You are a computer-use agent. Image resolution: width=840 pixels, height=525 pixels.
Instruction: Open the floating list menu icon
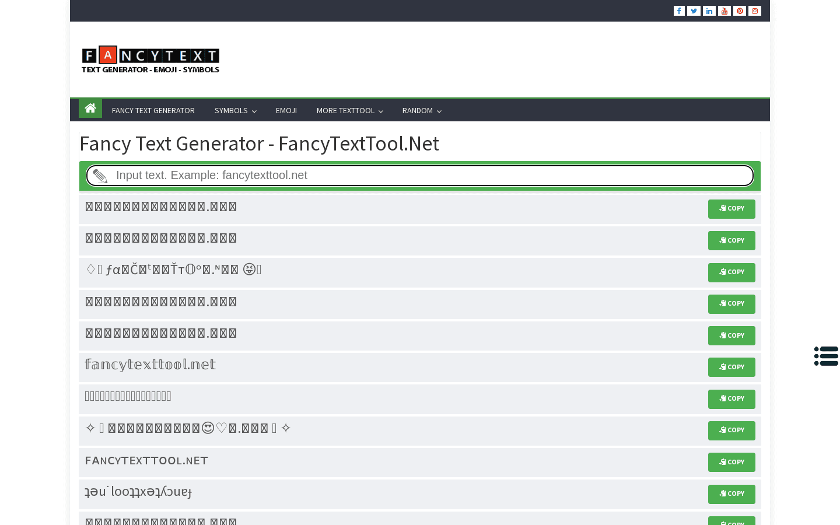826,356
